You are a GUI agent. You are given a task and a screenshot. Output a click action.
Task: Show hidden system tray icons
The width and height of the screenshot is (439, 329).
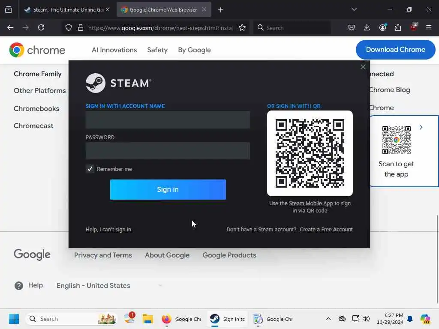(x=328, y=319)
